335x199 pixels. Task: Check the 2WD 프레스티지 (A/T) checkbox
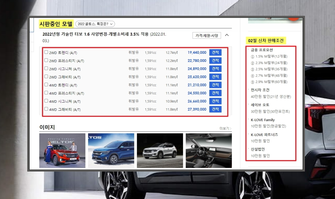[x=46, y=60]
